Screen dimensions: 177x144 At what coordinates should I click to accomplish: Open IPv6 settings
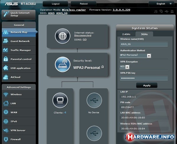point(19,121)
